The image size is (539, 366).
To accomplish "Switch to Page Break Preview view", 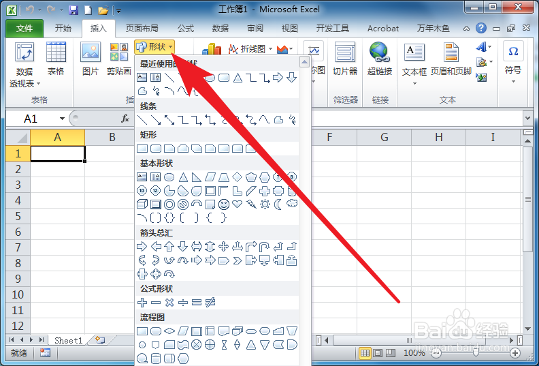I will coord(390,352).
